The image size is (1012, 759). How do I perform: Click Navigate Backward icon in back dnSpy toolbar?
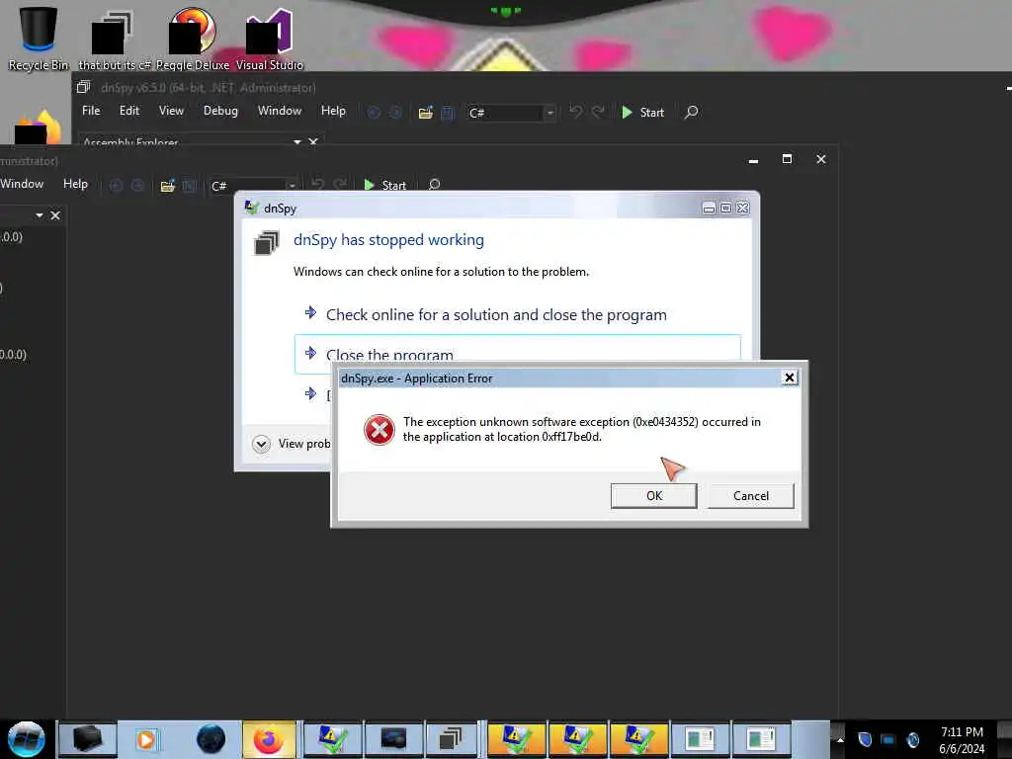[x=374, y=113]
